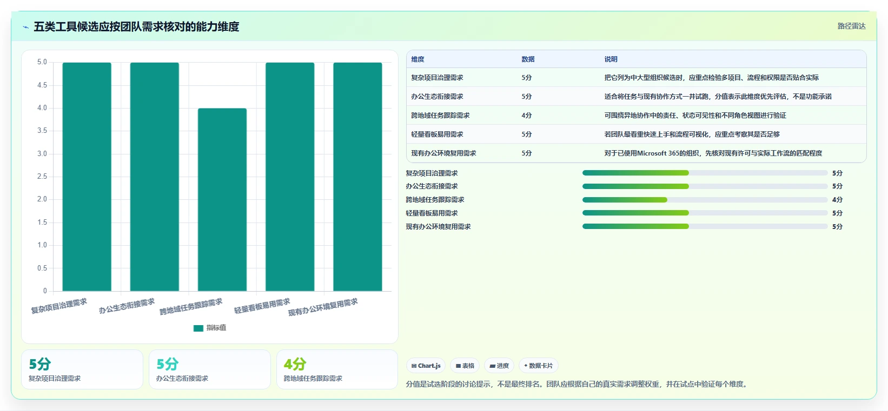
Task: Click the chart bar for 复杂项目治理需求
Action: pos(87,177)
